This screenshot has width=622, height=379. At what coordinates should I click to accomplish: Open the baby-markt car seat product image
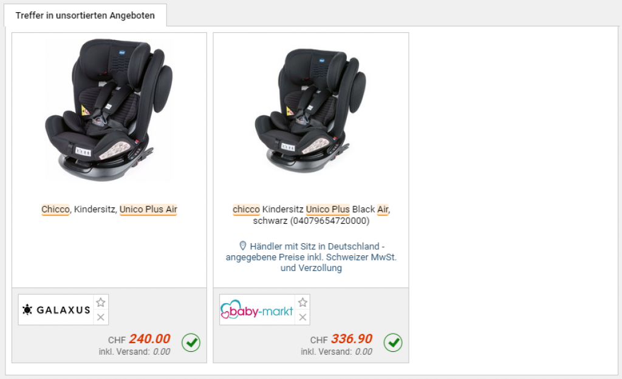311,110
